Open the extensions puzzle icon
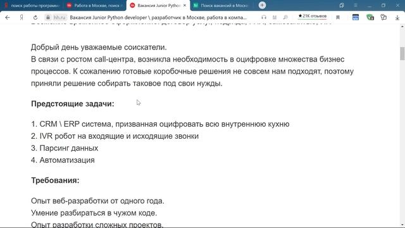This screenshot has height=228, width=405. tap(383, 17)
